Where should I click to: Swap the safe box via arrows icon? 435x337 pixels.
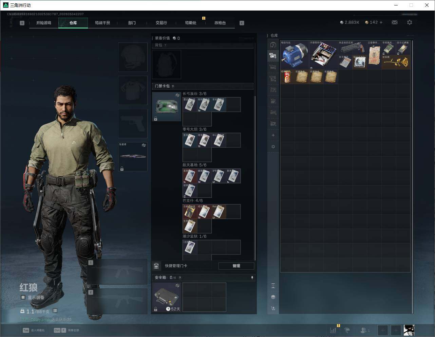[x=177, y=286]
